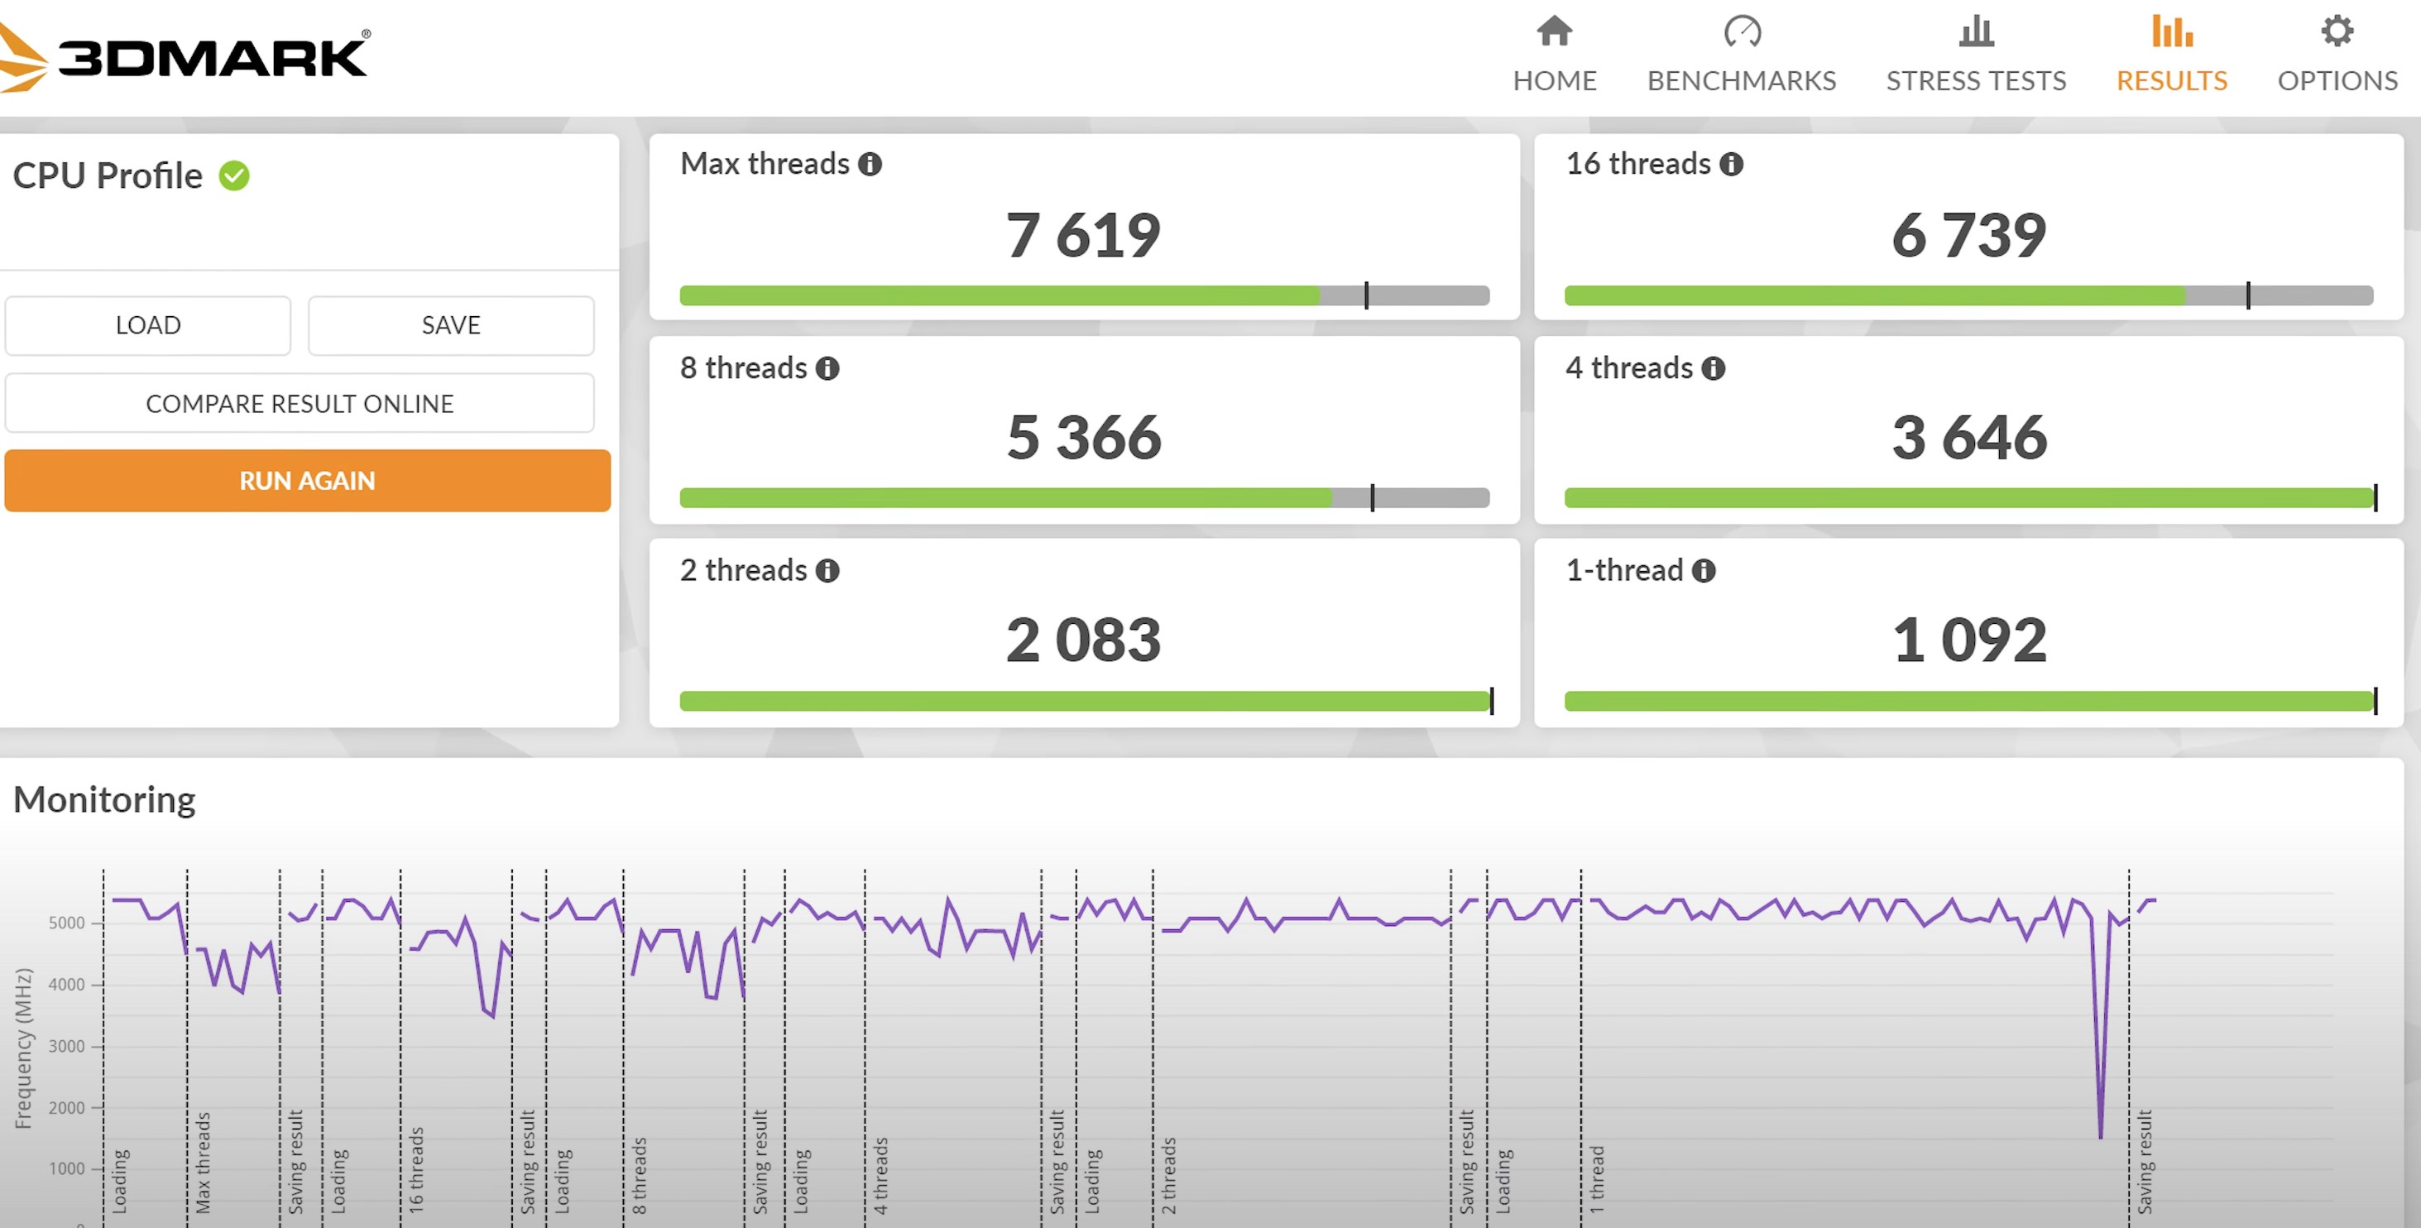
Task: Click the 2 threads score 2 083
Action: point(1084,640)
